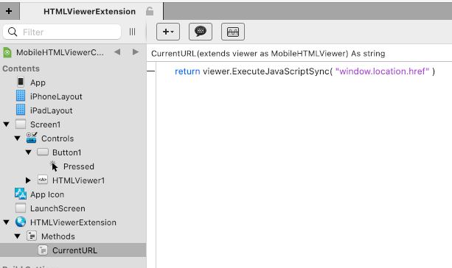Select LaunchScreen item
The height and width of the screenshot is (268, 452).
click(58, 208)
